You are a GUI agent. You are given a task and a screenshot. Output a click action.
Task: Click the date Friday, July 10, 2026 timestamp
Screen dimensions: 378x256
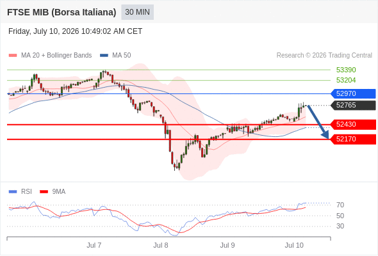75,31
